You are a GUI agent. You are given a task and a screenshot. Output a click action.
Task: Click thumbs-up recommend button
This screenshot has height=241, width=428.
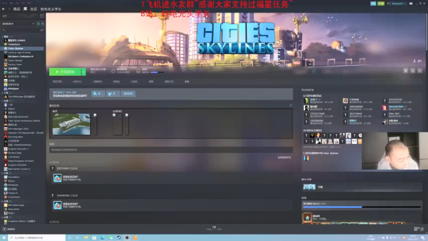[x=98, y=94]
